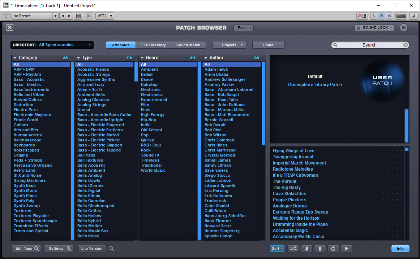Click the next preset arrow in host toolbar
Image resolution: width=420 pixels, height=259 pixels.
pyautogui.click(x=69, y=16)
